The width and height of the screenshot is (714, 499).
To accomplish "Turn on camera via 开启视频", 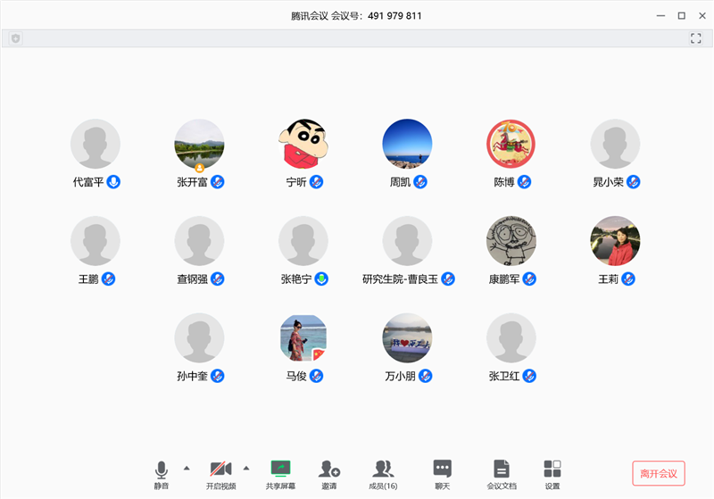I will click(220, 475).
